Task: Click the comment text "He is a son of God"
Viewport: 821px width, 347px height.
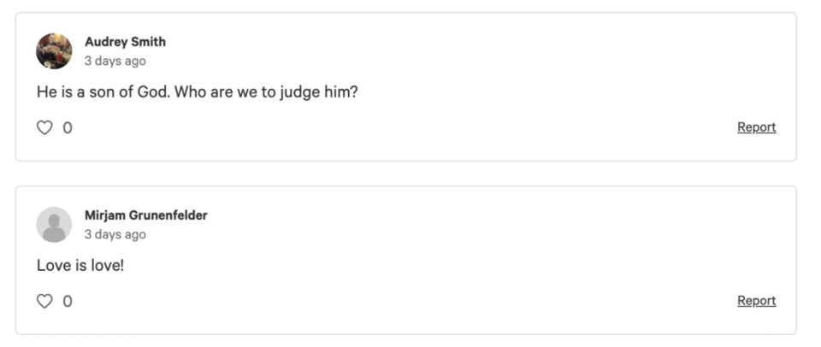Action: pyautogui.click(x=103, y=92)
